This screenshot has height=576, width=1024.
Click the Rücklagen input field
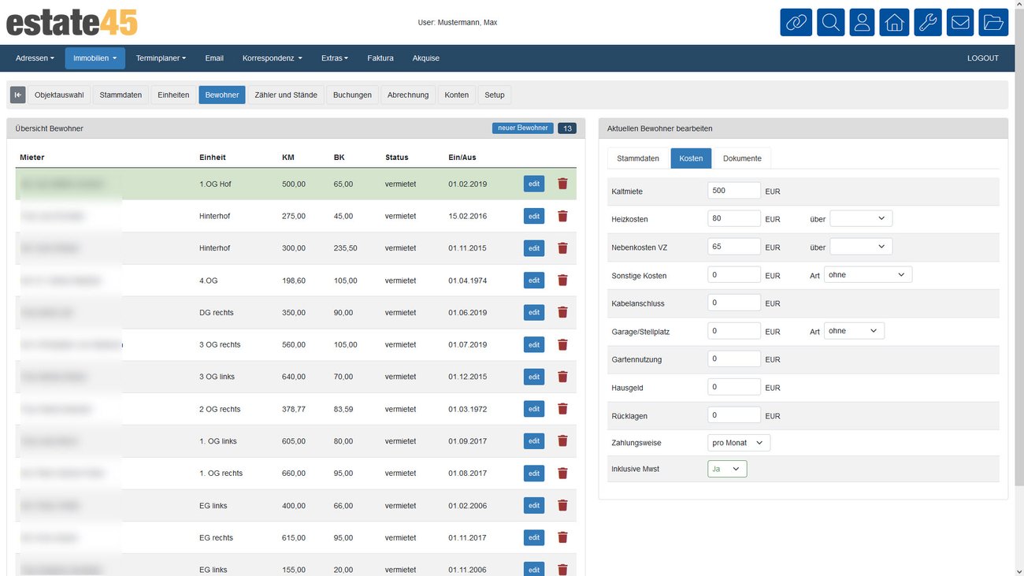coord(734,415)
